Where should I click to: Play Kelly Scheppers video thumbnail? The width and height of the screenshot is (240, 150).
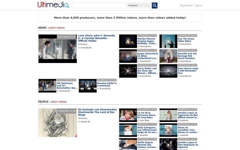click(128, 130)
